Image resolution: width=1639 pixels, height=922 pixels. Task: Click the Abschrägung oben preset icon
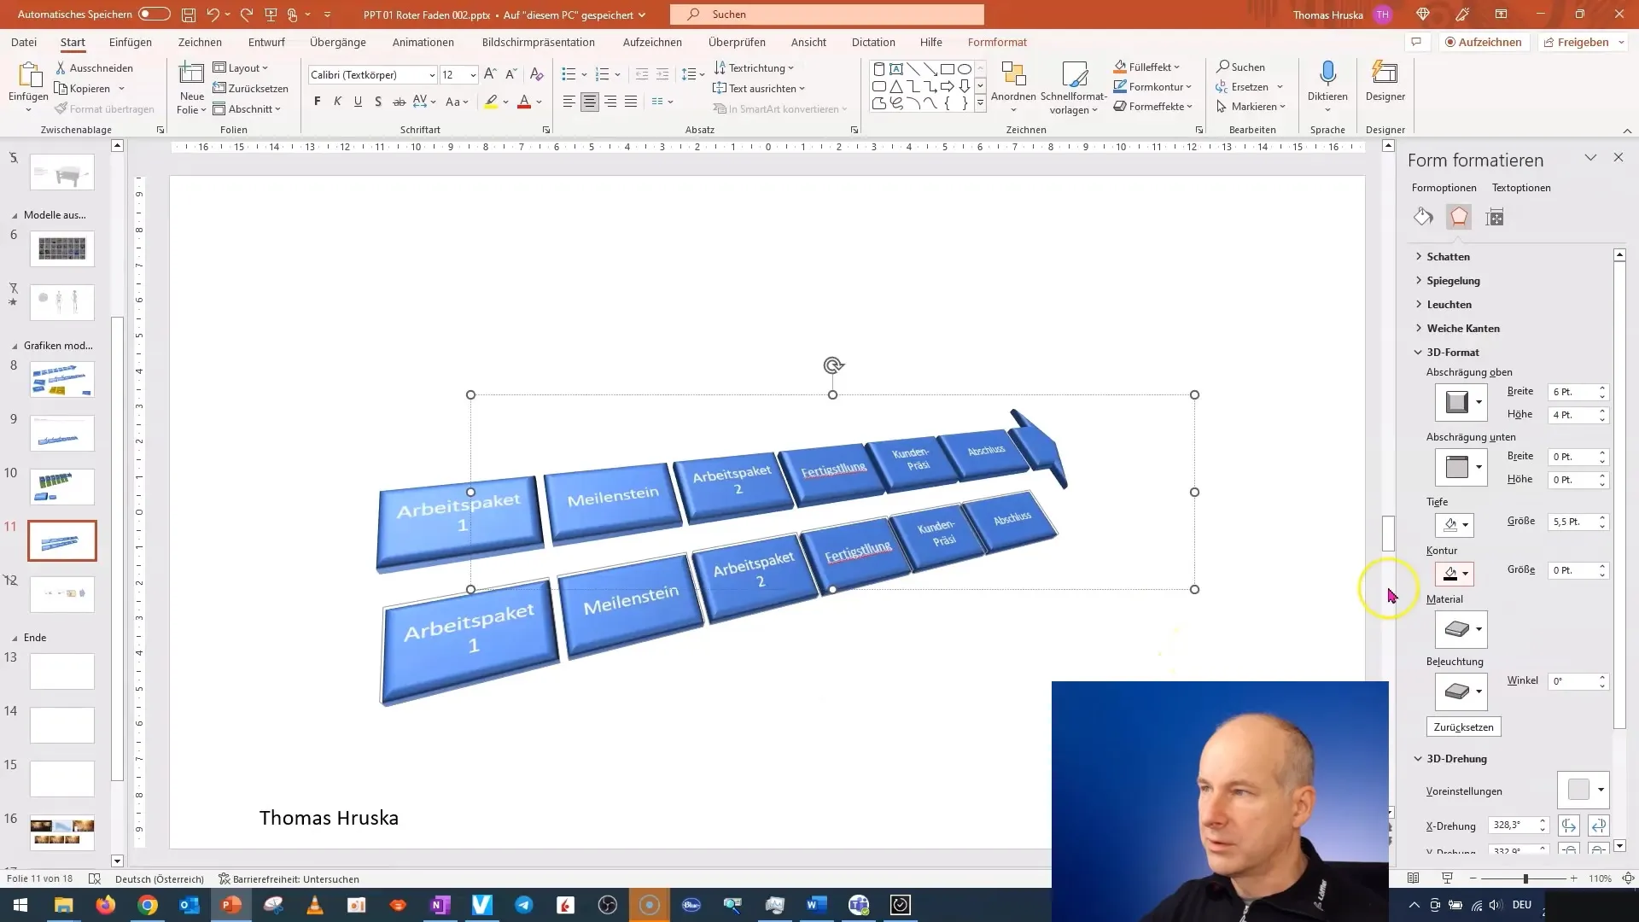coord(1460,402)
